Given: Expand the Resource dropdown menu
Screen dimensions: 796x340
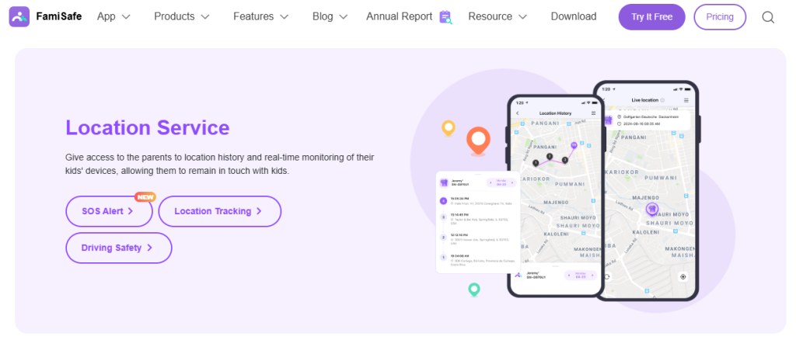Looking at the screenshot, I should click(x=497, y=16).
